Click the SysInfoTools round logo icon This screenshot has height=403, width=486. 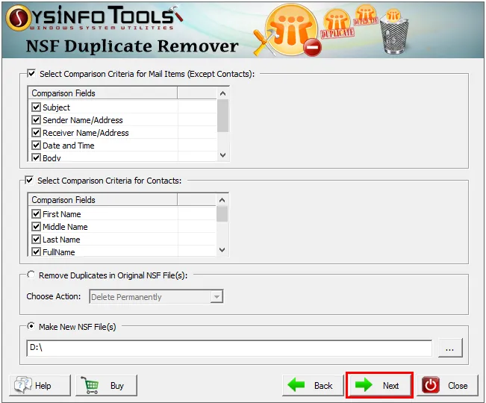pyautogui.click(x=18, y=17)
